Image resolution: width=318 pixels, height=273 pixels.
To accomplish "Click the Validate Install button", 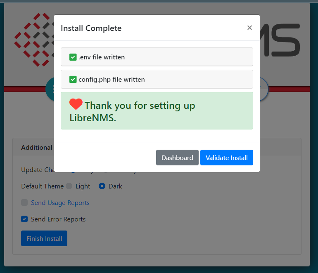I will coord(227,158).
